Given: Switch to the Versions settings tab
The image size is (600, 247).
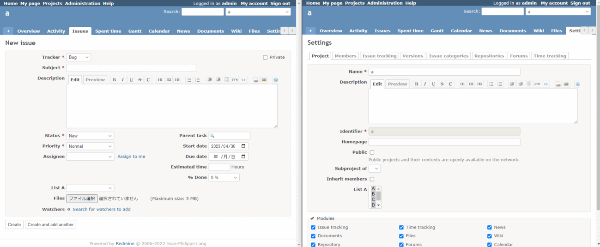Looking at the screenshot, I should [x=412, y=56].
